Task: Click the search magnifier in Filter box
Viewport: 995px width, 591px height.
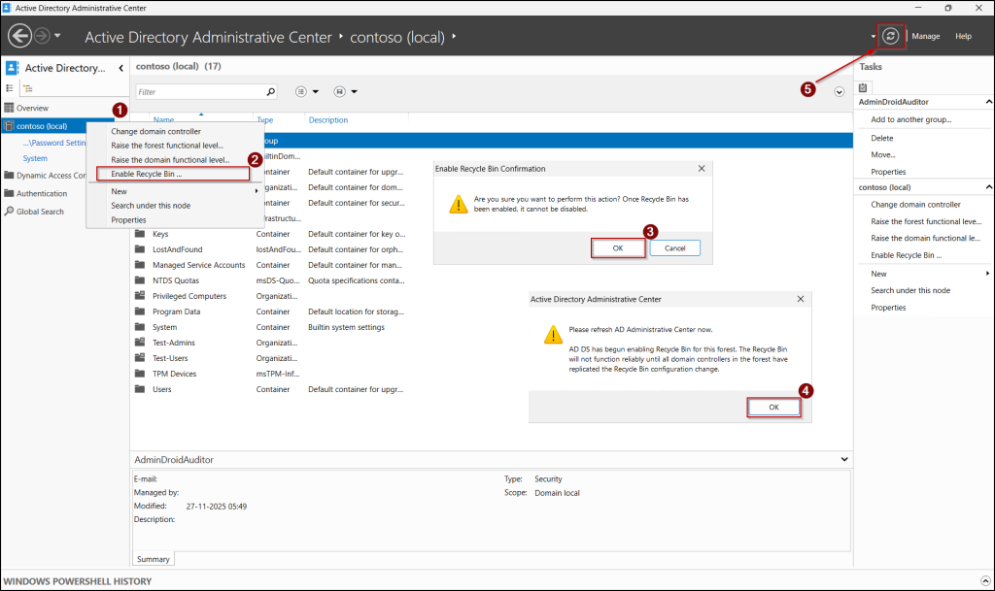Action: (270, 92)
